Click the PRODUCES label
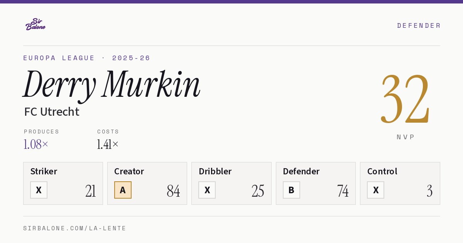Viewport: 463px width, 243px height. pyautogui.click(x=42, y=132)
